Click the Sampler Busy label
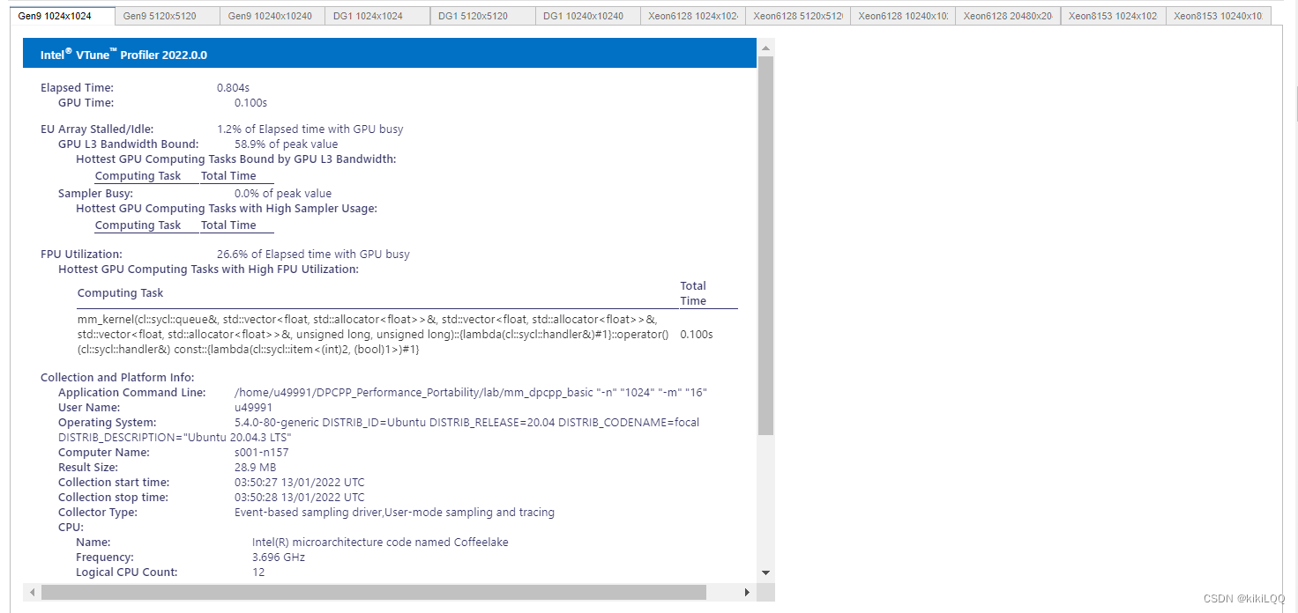The image size is (1298, 613). [x=95, y=193]
